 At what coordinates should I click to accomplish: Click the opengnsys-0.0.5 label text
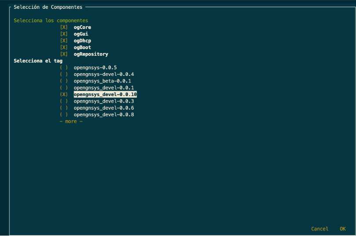(95, 68)
